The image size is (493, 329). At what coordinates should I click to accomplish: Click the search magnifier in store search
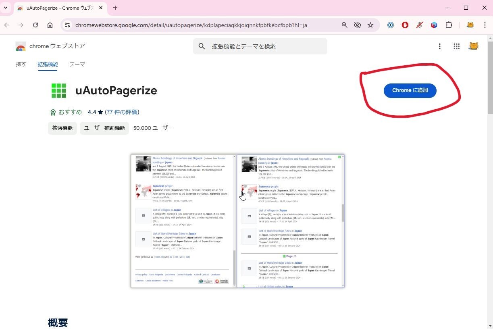(x=202, y=46)
